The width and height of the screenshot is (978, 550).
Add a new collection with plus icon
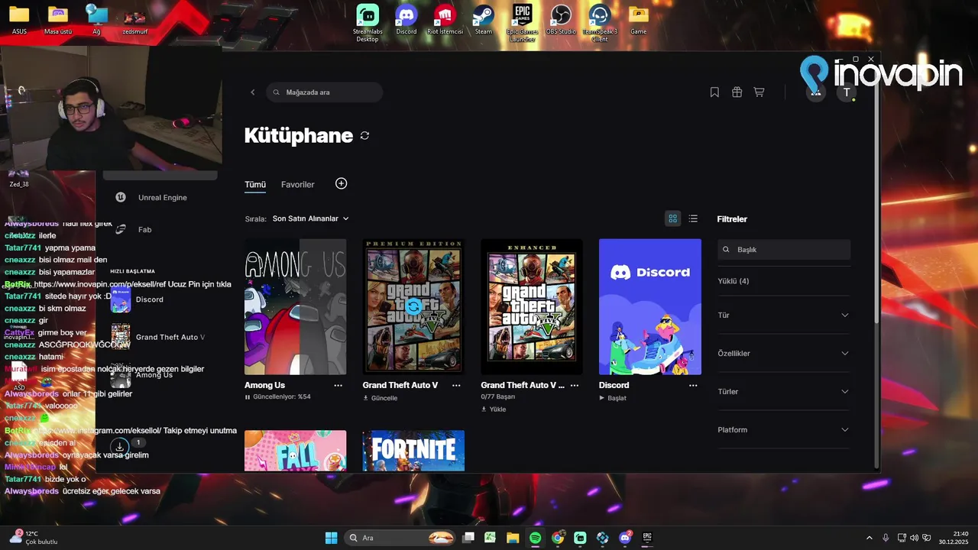(x=341, y=183)
